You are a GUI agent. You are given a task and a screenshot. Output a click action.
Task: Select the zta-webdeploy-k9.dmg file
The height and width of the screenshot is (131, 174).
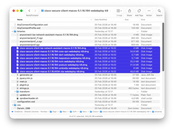point(86,71)
